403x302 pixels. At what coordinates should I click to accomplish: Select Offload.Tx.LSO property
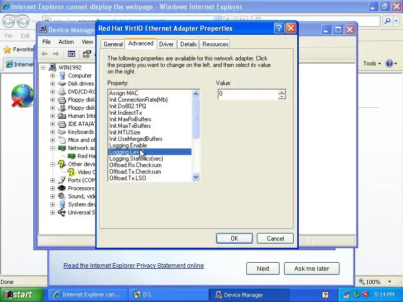127,178
